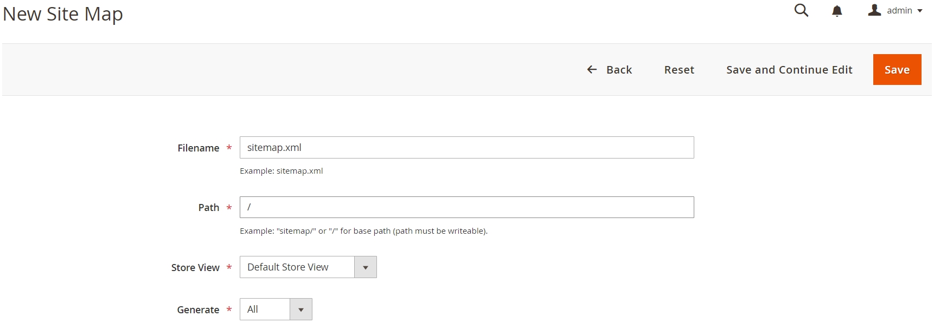Focus the Path input field
Screen dimensions: 934x323
click(x=466, y=207)
